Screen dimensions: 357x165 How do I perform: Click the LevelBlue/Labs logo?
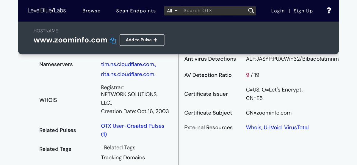pos(47,10)
